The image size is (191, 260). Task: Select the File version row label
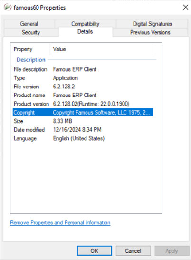point(26,87)
